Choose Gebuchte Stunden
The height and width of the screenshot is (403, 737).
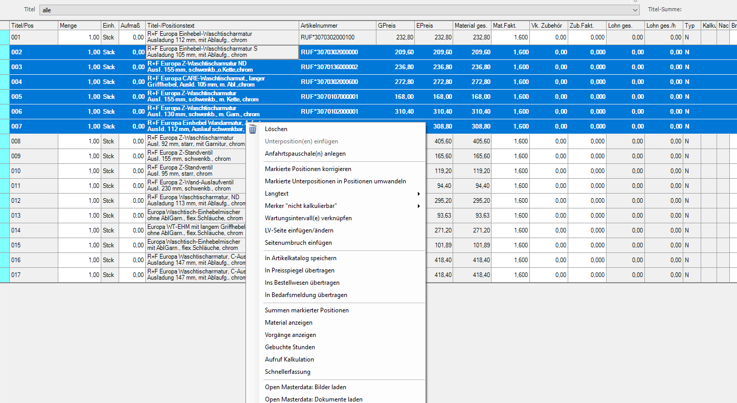click(x=290, y=347)
